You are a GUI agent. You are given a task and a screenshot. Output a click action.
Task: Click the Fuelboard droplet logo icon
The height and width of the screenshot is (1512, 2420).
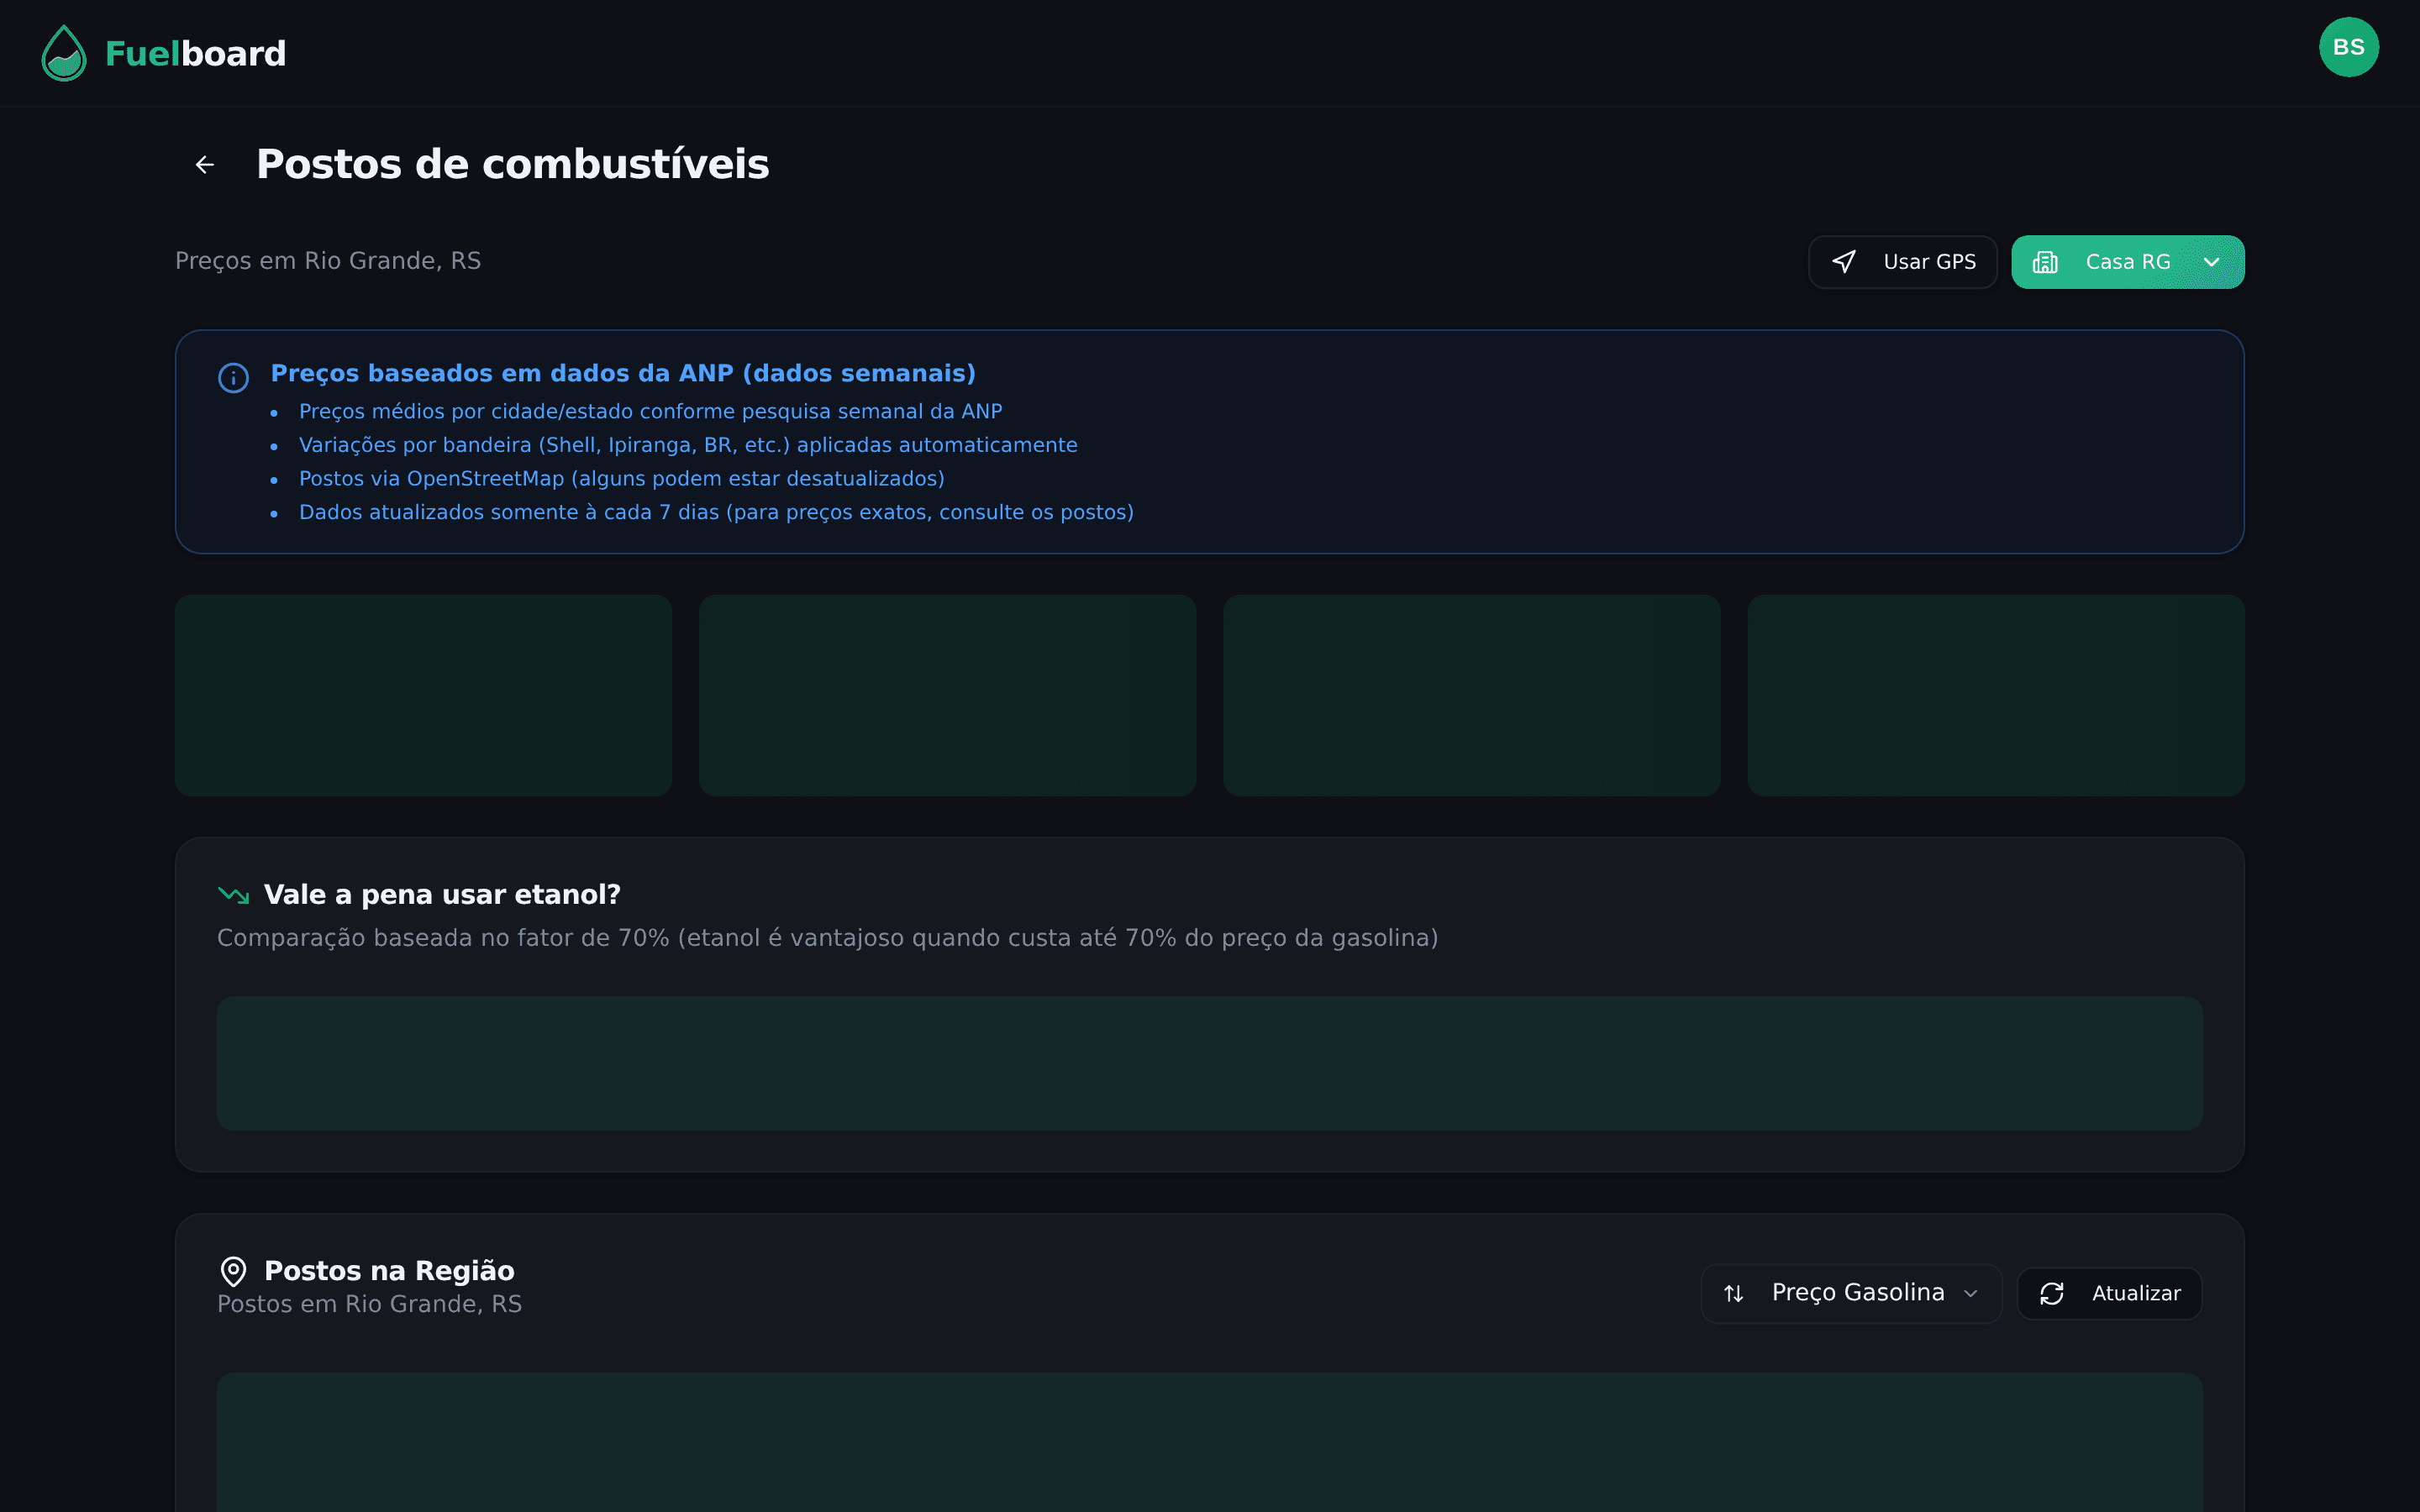[x=64, y=53]
